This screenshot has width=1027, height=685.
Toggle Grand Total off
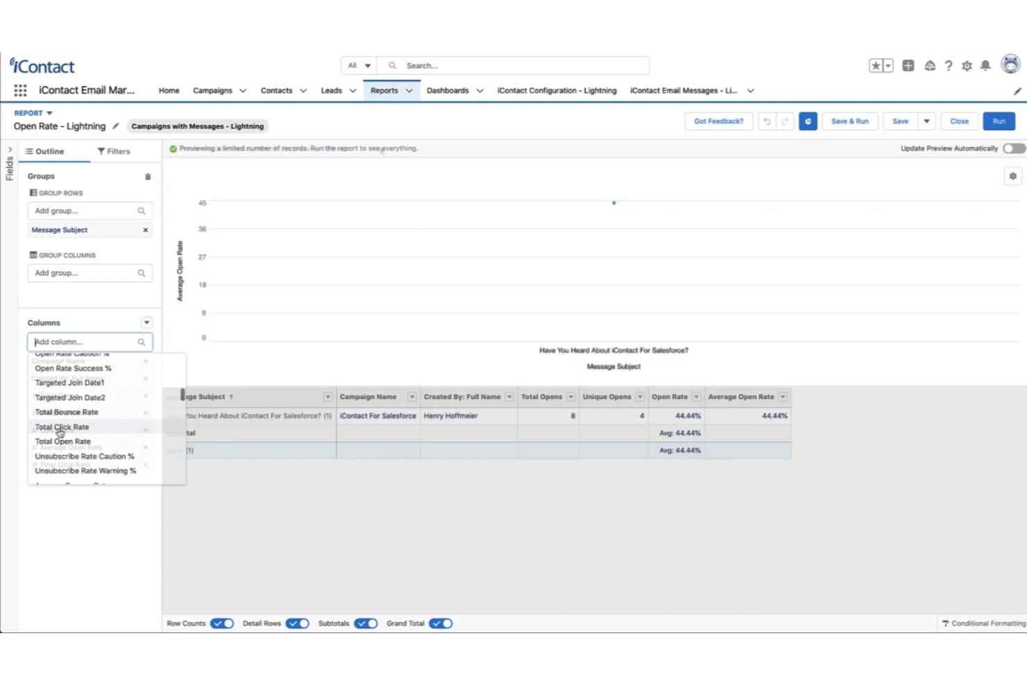point(441,623)
